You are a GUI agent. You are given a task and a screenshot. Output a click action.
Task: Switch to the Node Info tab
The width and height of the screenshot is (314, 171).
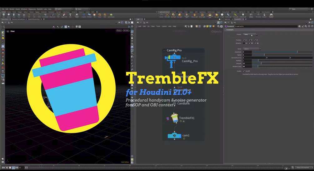click(227, 19)
